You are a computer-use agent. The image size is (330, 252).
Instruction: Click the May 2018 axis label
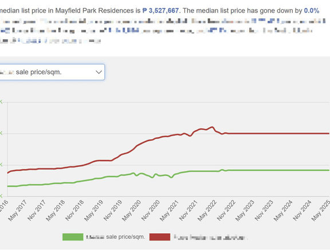56,210
